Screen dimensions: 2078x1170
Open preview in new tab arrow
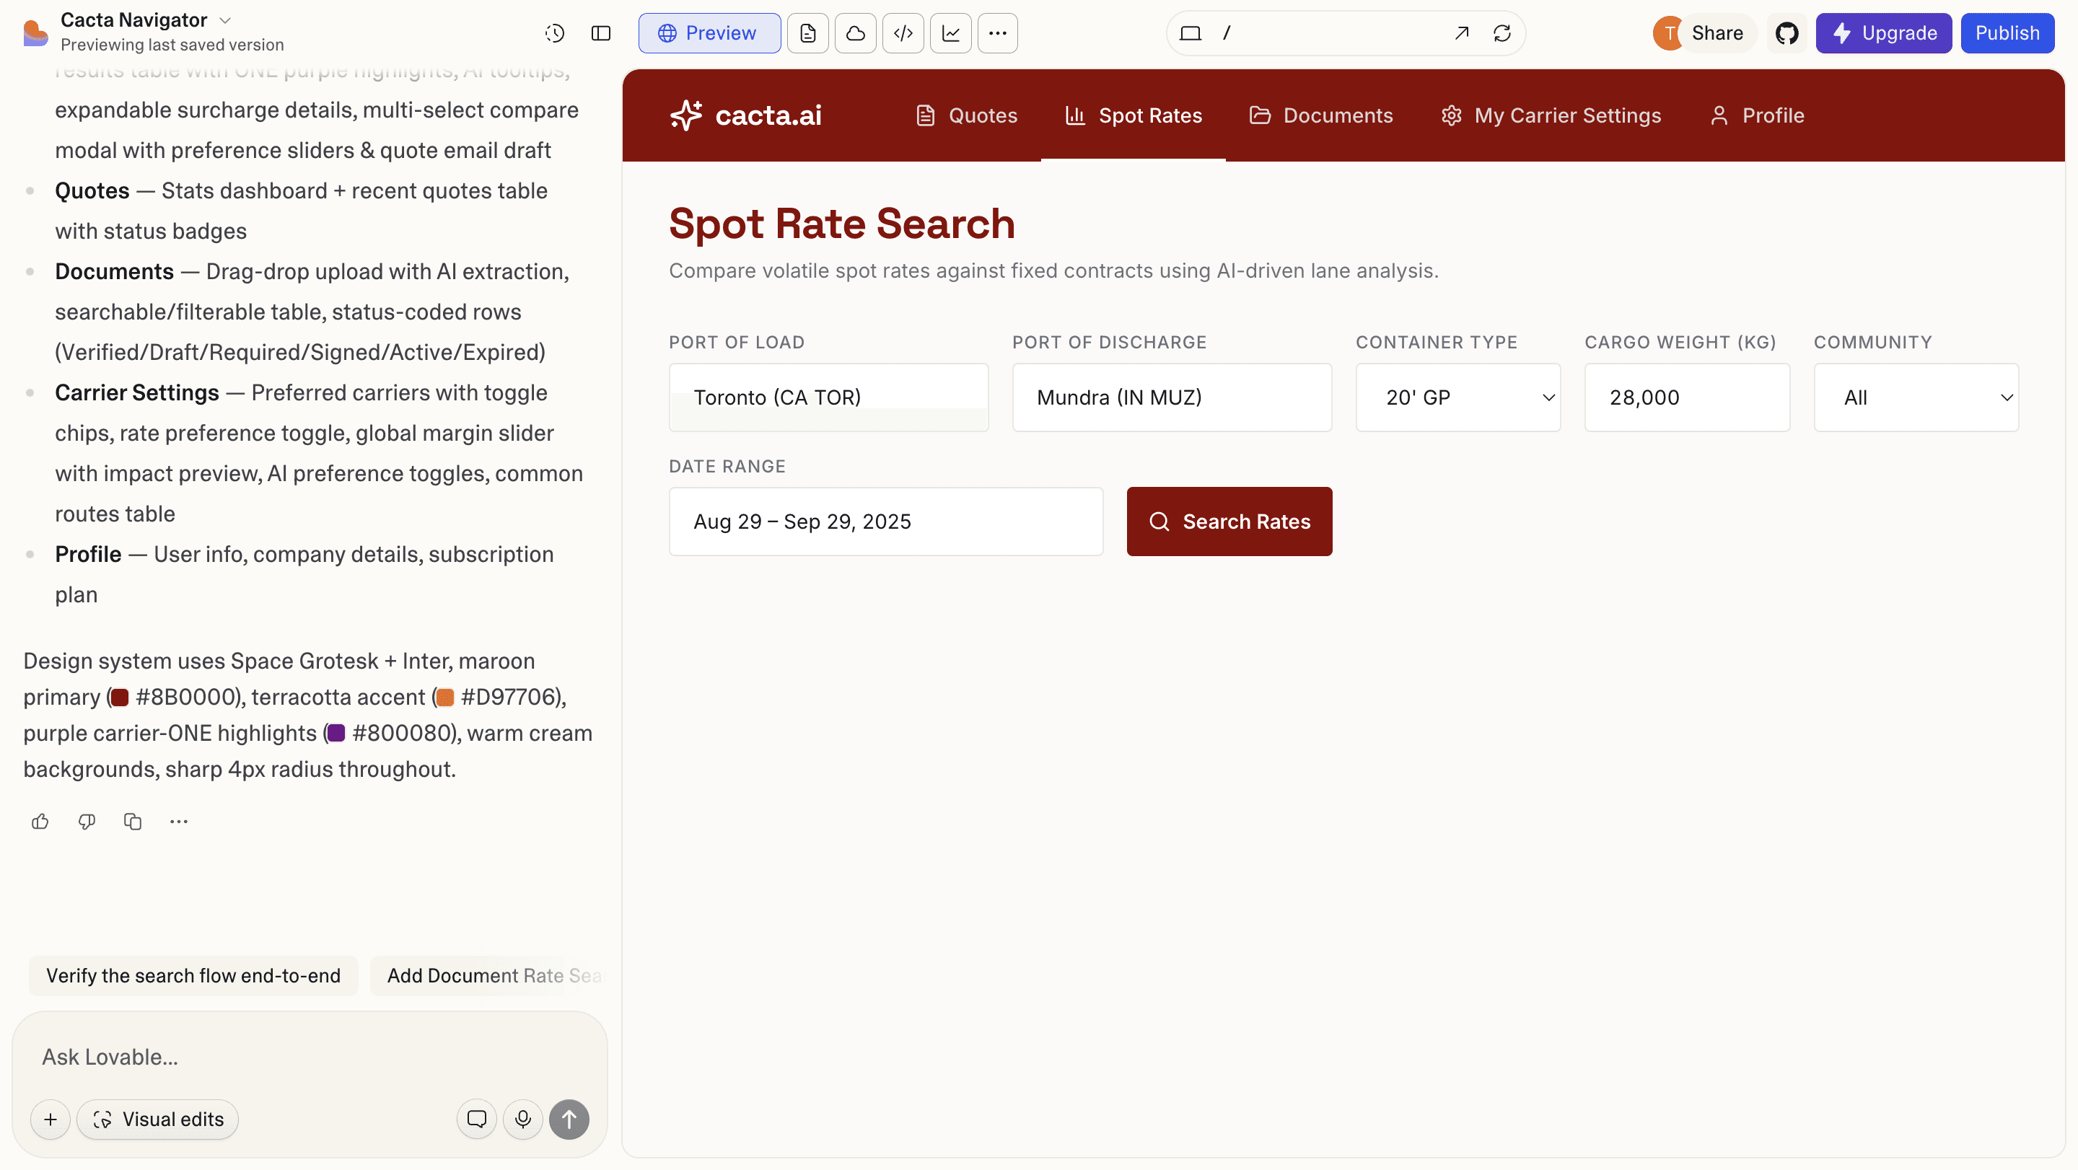[1461, 33]
